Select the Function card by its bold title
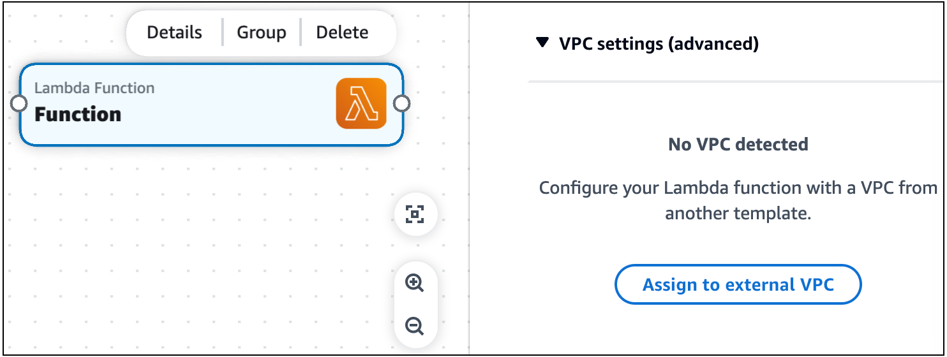The height and width of the screenshot is (357, 947). (78, 115)
